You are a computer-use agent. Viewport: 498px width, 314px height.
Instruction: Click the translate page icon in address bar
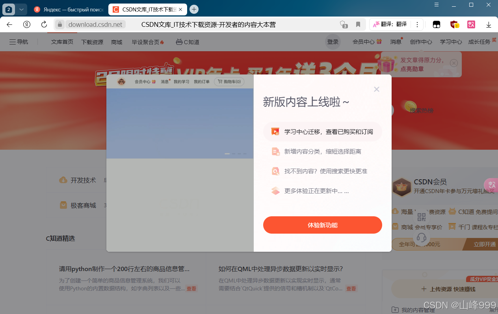377,24
